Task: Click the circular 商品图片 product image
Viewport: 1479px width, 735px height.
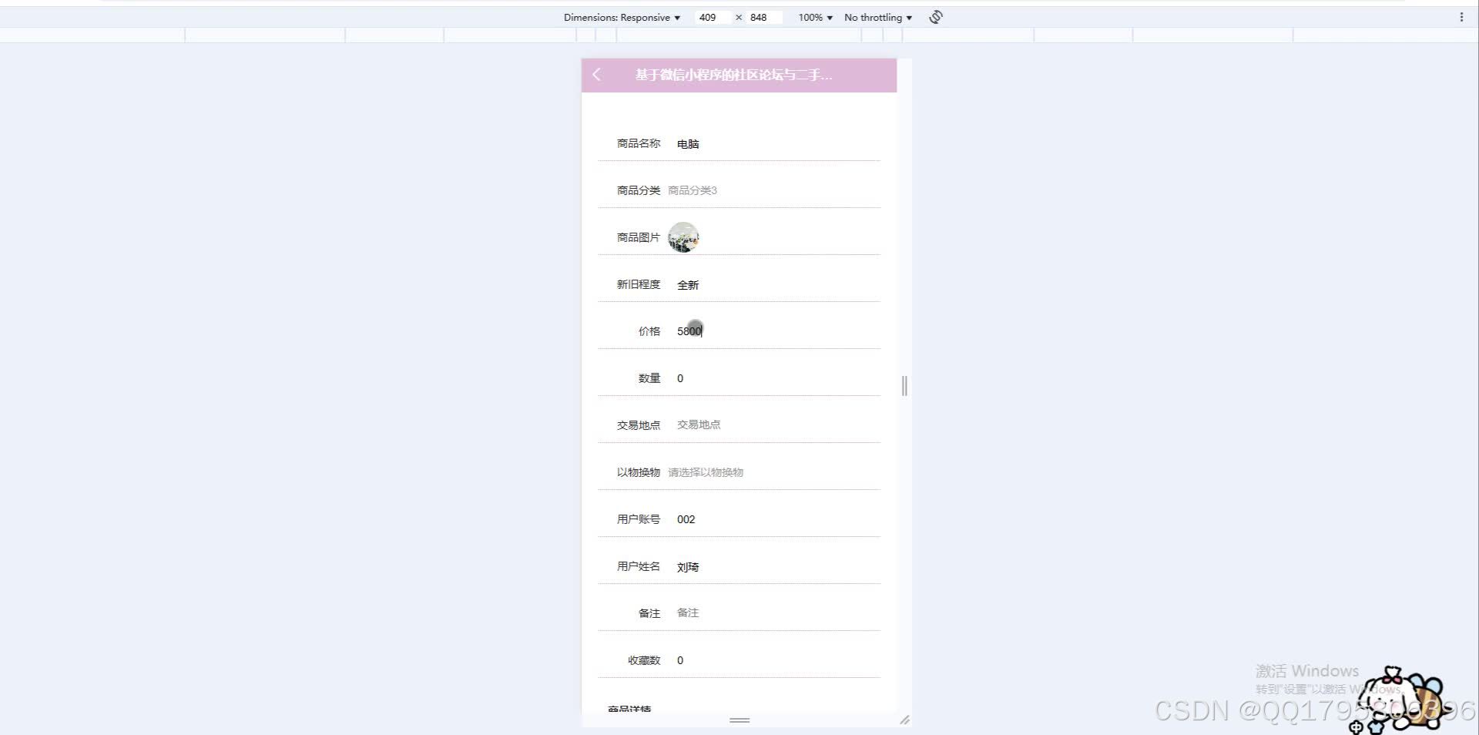Action: 682,237
